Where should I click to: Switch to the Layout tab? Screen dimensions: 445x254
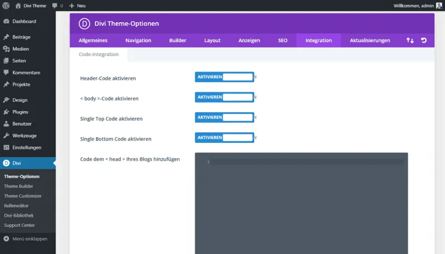[212, 40]
